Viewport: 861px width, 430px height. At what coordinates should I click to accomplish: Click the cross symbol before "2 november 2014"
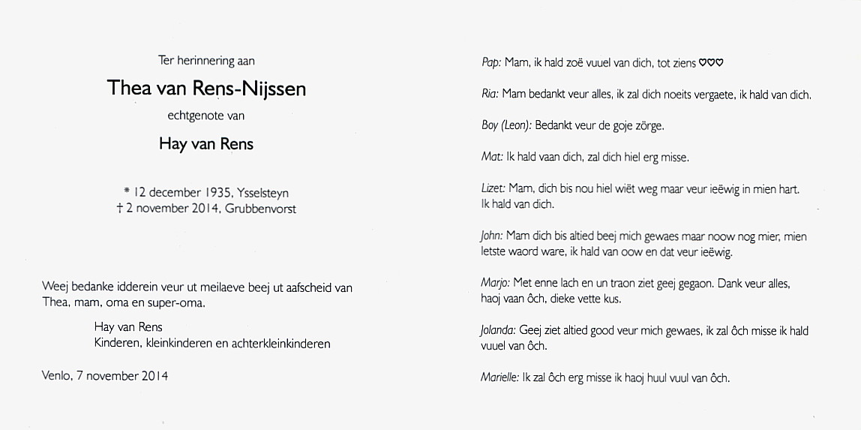pyautogui.click(x=119, y=209)
